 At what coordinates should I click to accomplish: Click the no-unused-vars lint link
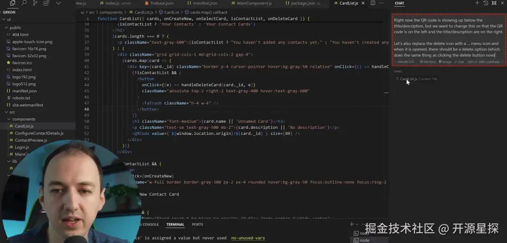point(248,238)
